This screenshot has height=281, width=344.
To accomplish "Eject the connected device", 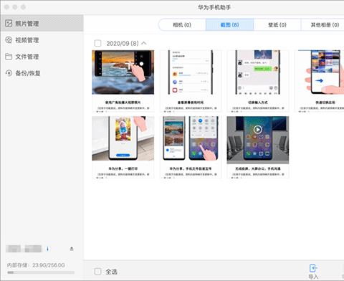I will pyautogui.click(x=72, y=249).
